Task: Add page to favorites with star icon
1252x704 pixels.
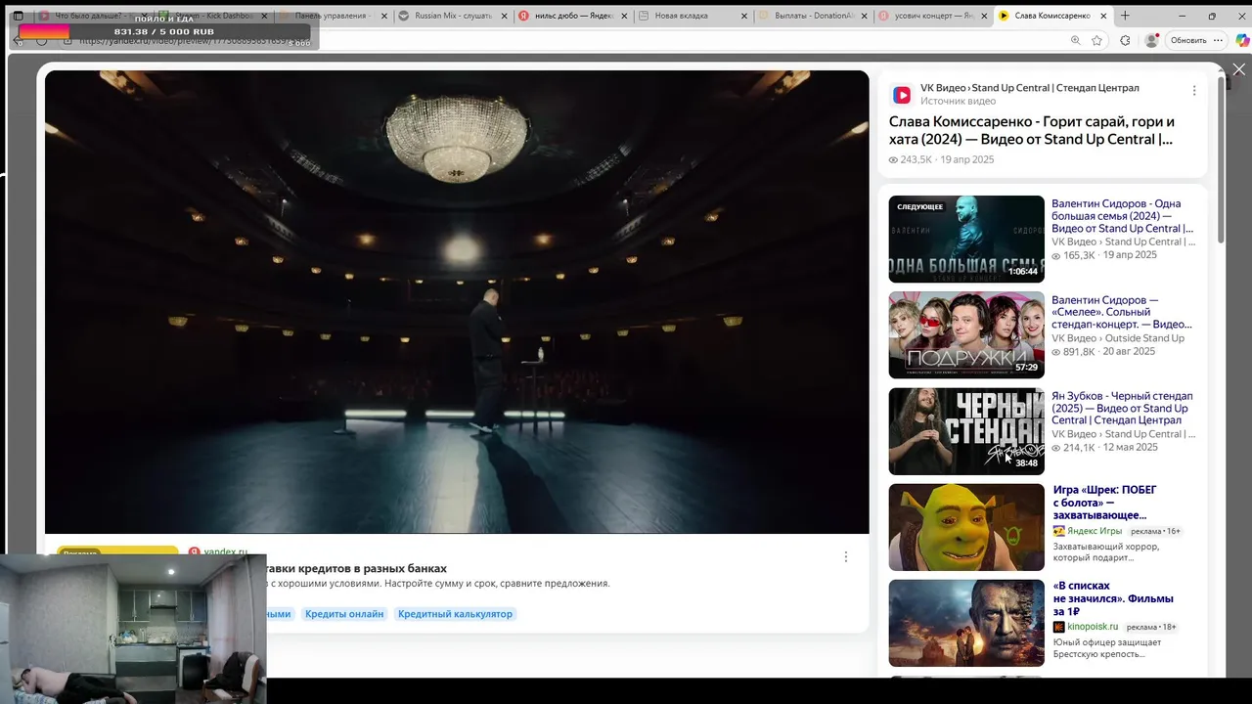Action: pos(1096,40)
